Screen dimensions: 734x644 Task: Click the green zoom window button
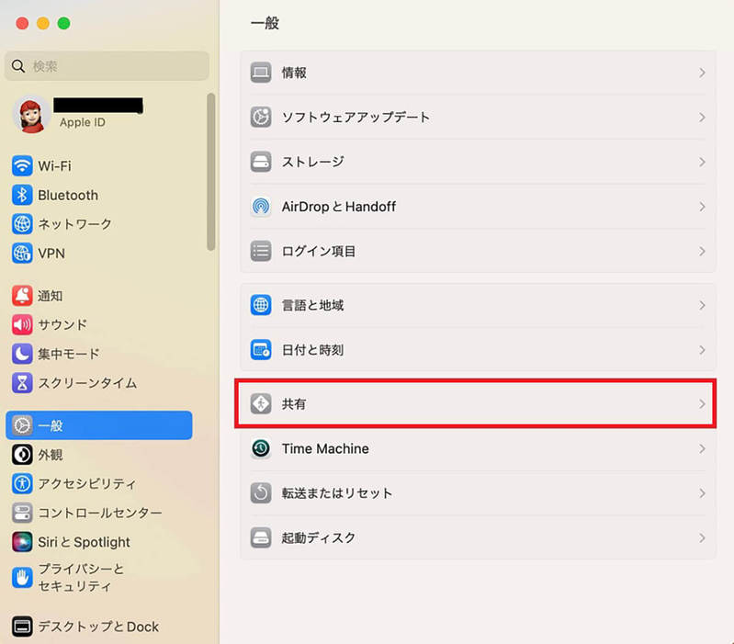pyautogui.click(x=63, y=23)
